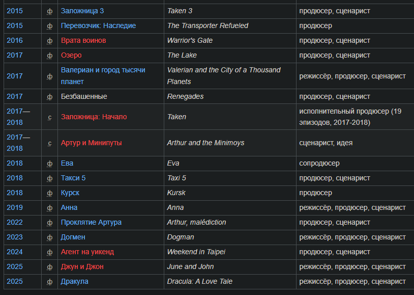Screen dimensions: 414x295
Task: Select original title Arthur and the Minimoys
Action: click(x=205, y=143)
